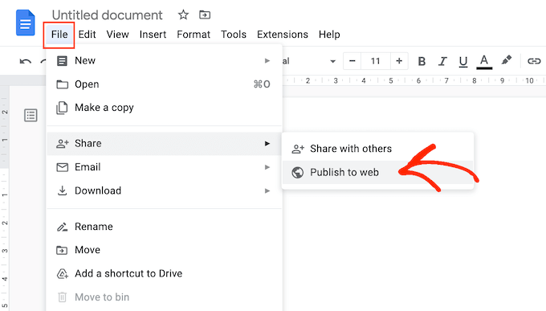The width and height of the screenshot is (546, 311).
Task: Open the Tools menu
Action: pos(234,35)
